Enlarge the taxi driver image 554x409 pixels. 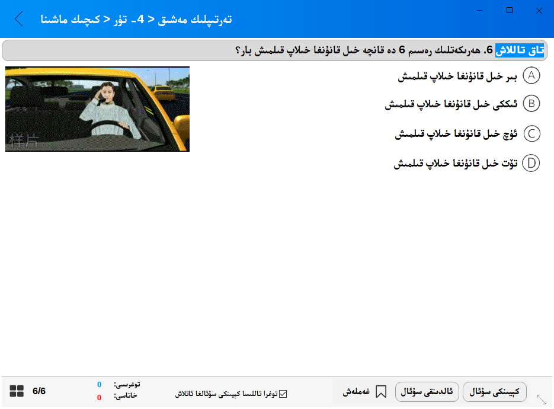click(x=97, y=109)
